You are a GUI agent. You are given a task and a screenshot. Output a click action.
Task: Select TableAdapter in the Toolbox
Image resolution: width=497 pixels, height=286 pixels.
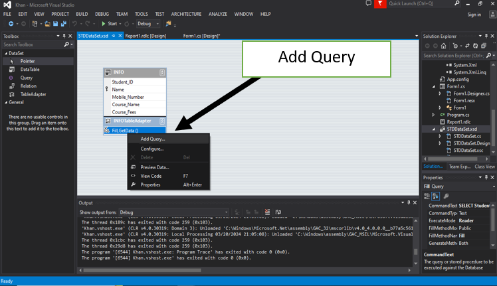[33, 94]
